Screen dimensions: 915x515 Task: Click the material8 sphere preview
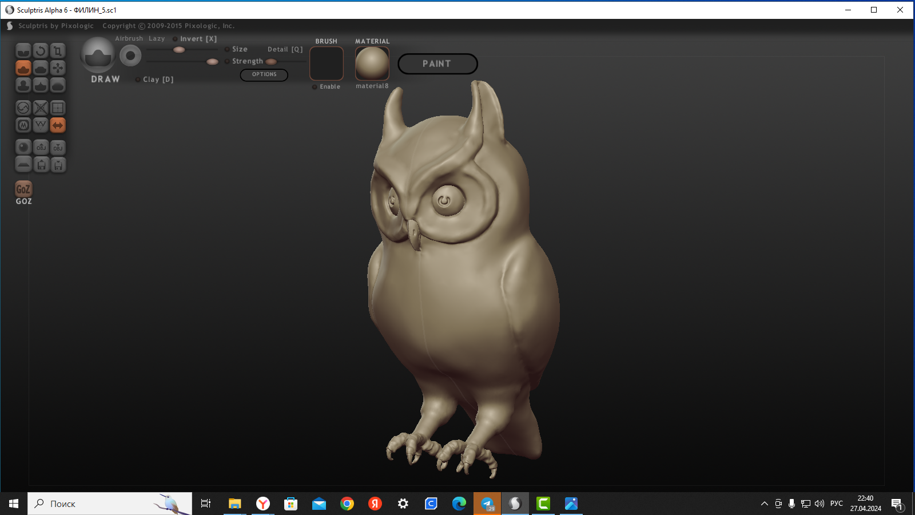[372, 64]
